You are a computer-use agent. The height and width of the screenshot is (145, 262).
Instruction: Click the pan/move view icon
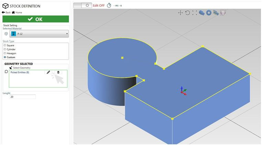(180, 13)
